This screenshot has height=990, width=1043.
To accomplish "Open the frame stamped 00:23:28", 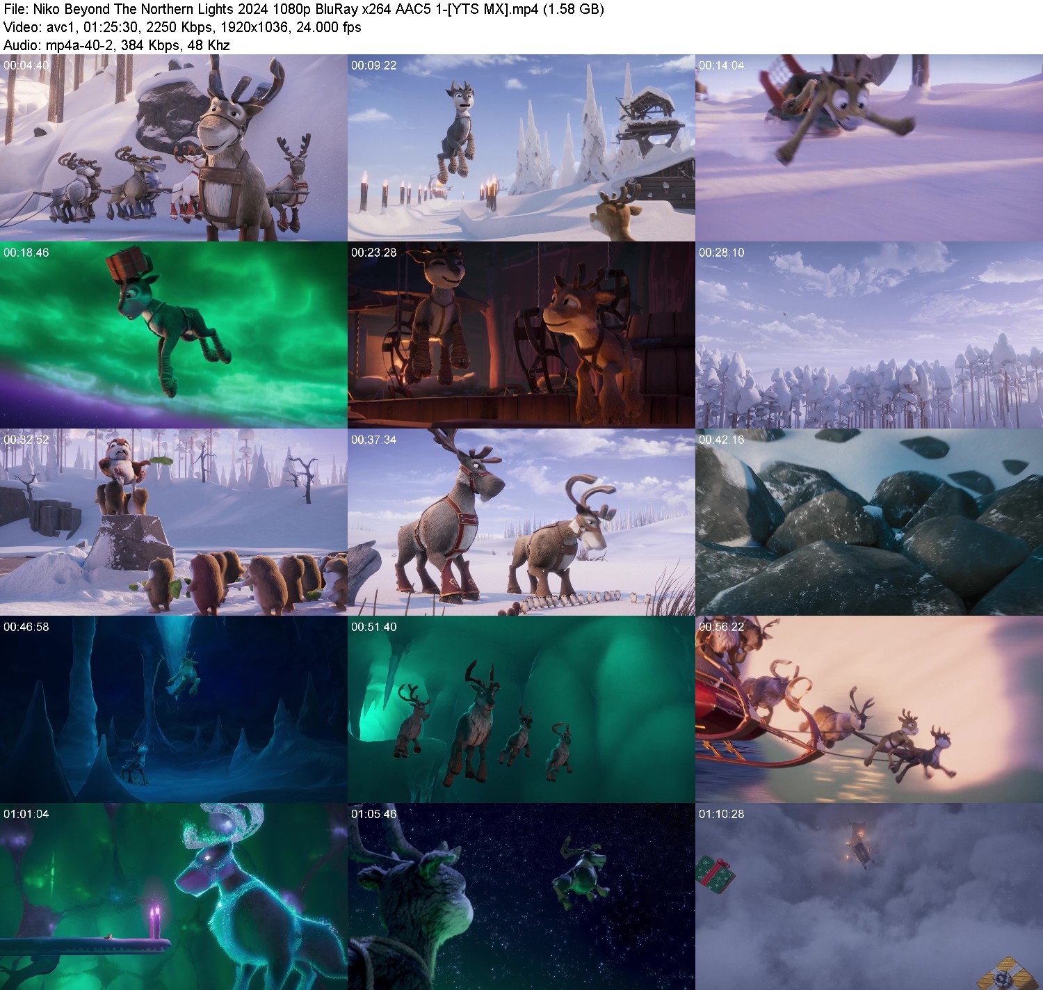I will [x=521, y=335].
